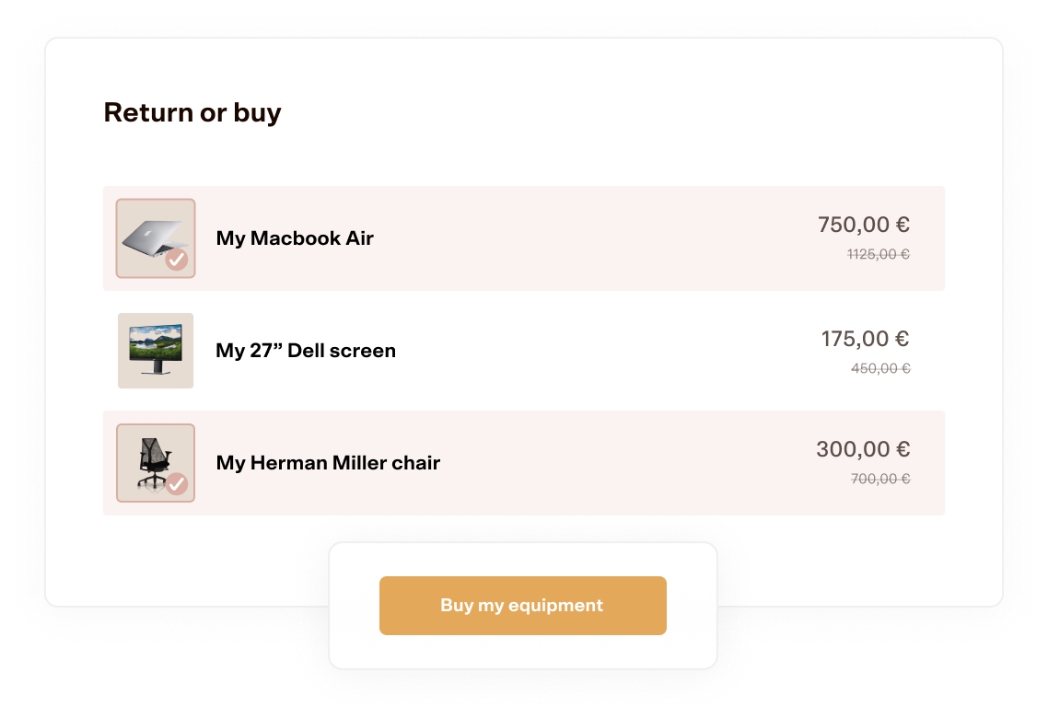The height and width of the screenshot is (718, 1048).
Task: Click the Buy my equipment button
Action: coord(523,605)
